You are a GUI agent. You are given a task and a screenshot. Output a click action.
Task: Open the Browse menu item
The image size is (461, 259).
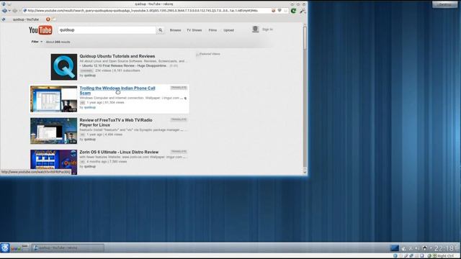(x=175, y=30)
